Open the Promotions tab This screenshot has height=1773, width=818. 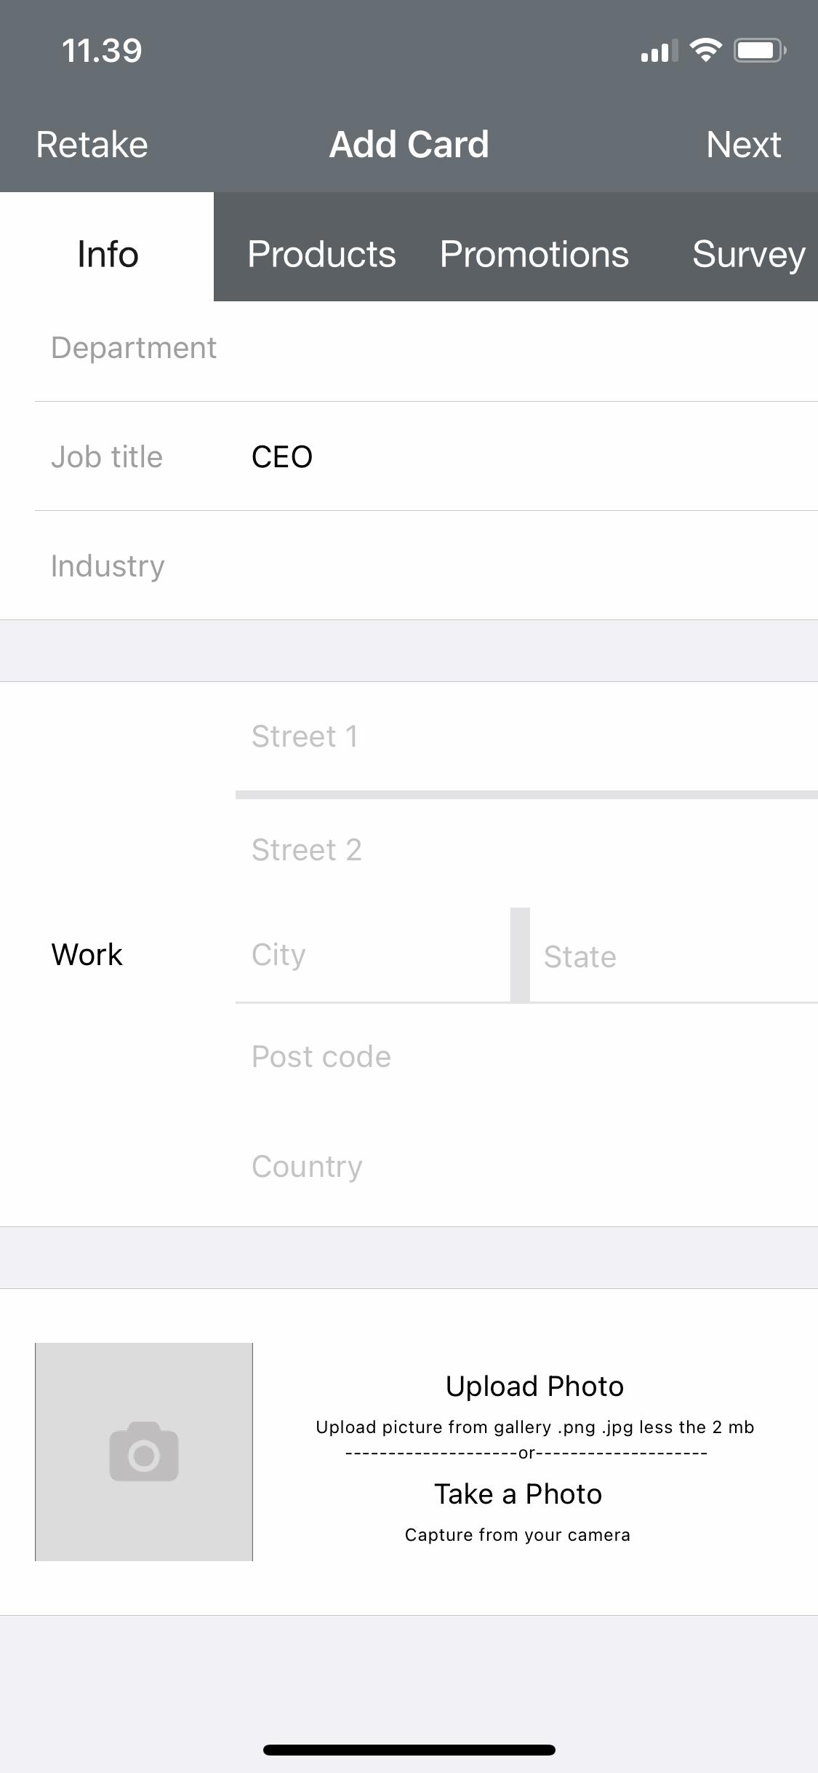pyautogui.click(x=534, y=254)
